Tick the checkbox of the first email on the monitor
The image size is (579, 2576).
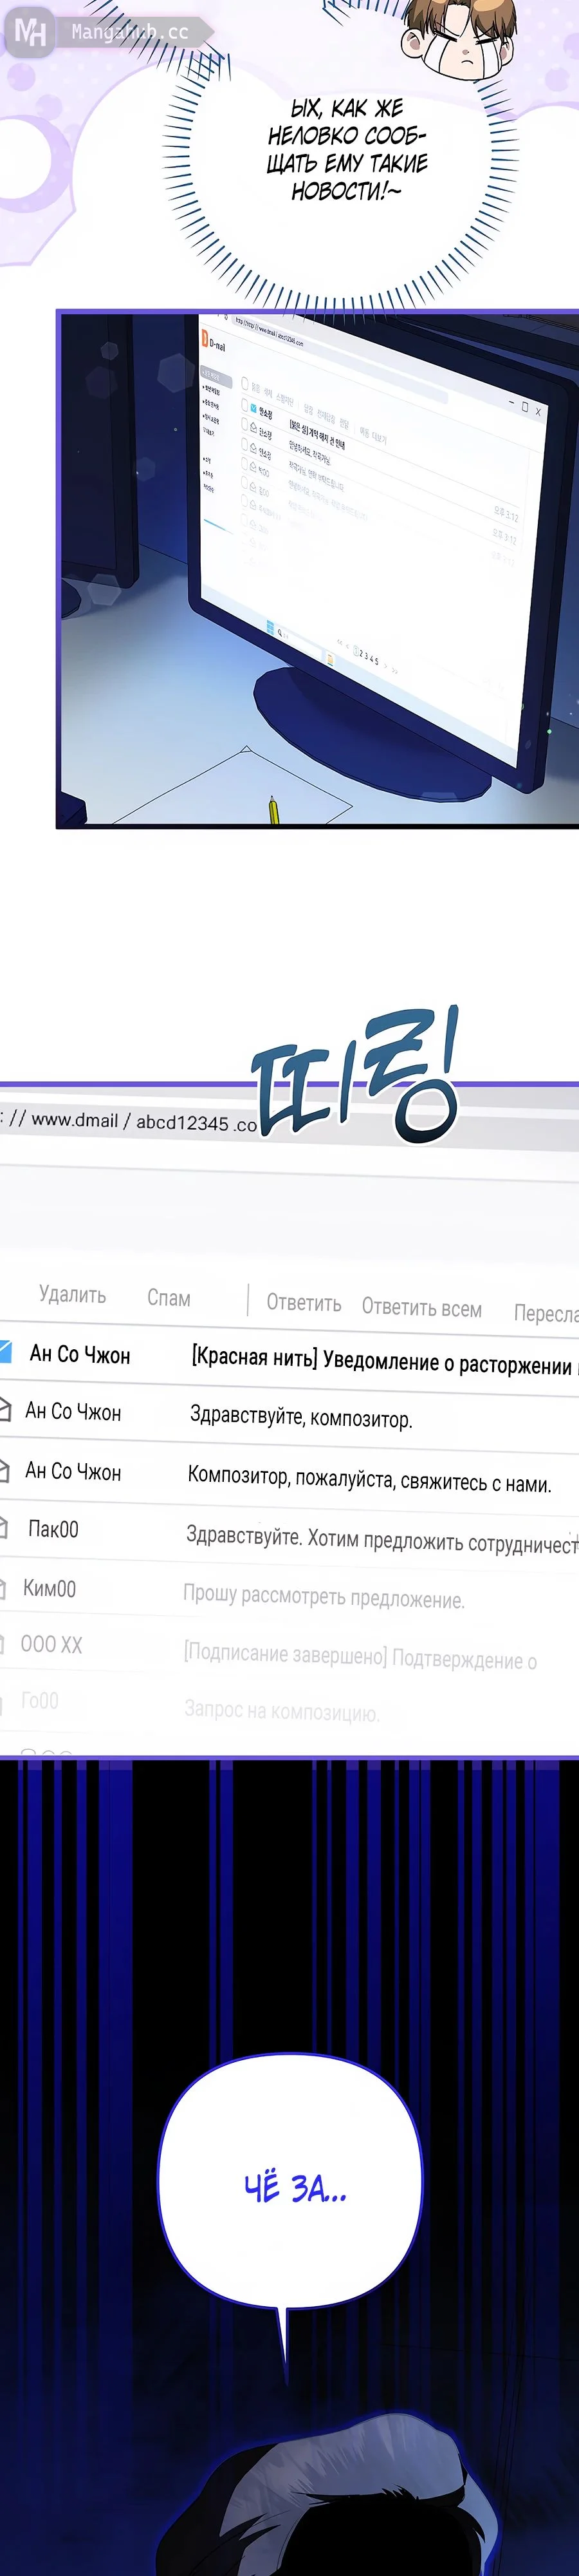(x=244, y=405)
